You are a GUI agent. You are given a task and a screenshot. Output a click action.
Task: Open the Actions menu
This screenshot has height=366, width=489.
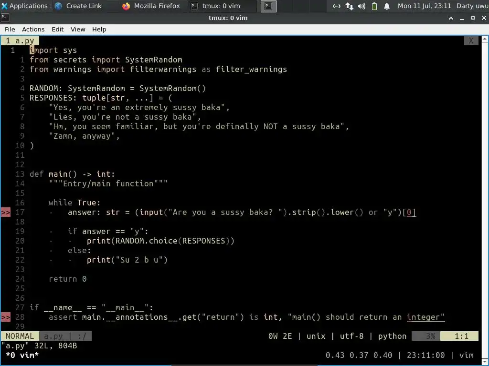coord(33,29)
